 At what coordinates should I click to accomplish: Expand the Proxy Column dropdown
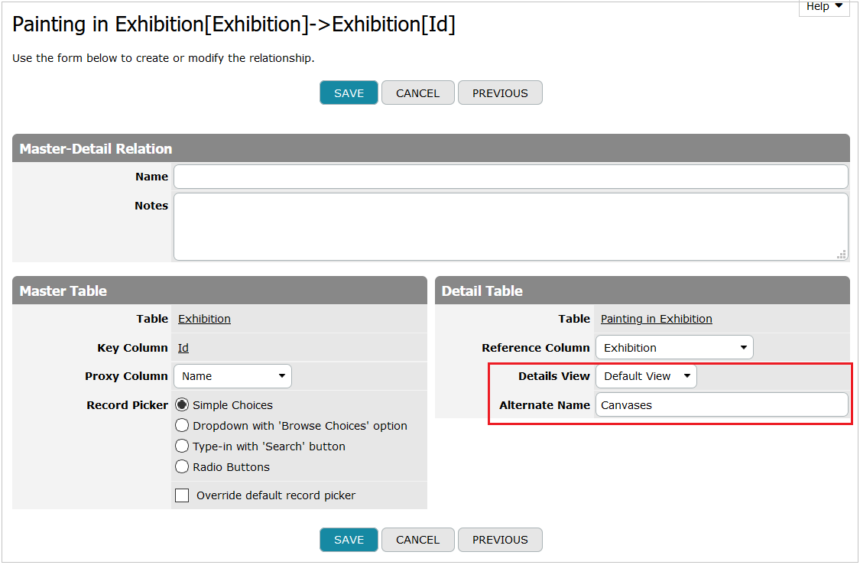coord(232,376)
